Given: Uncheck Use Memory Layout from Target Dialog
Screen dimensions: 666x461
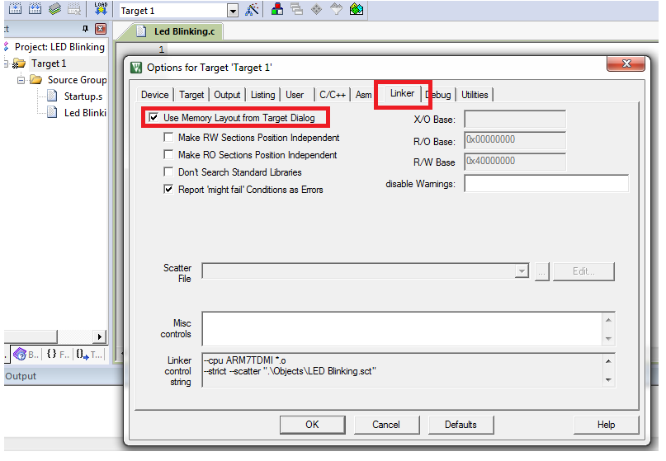Looking at the screenshot, I should click(x=154, y=118).
